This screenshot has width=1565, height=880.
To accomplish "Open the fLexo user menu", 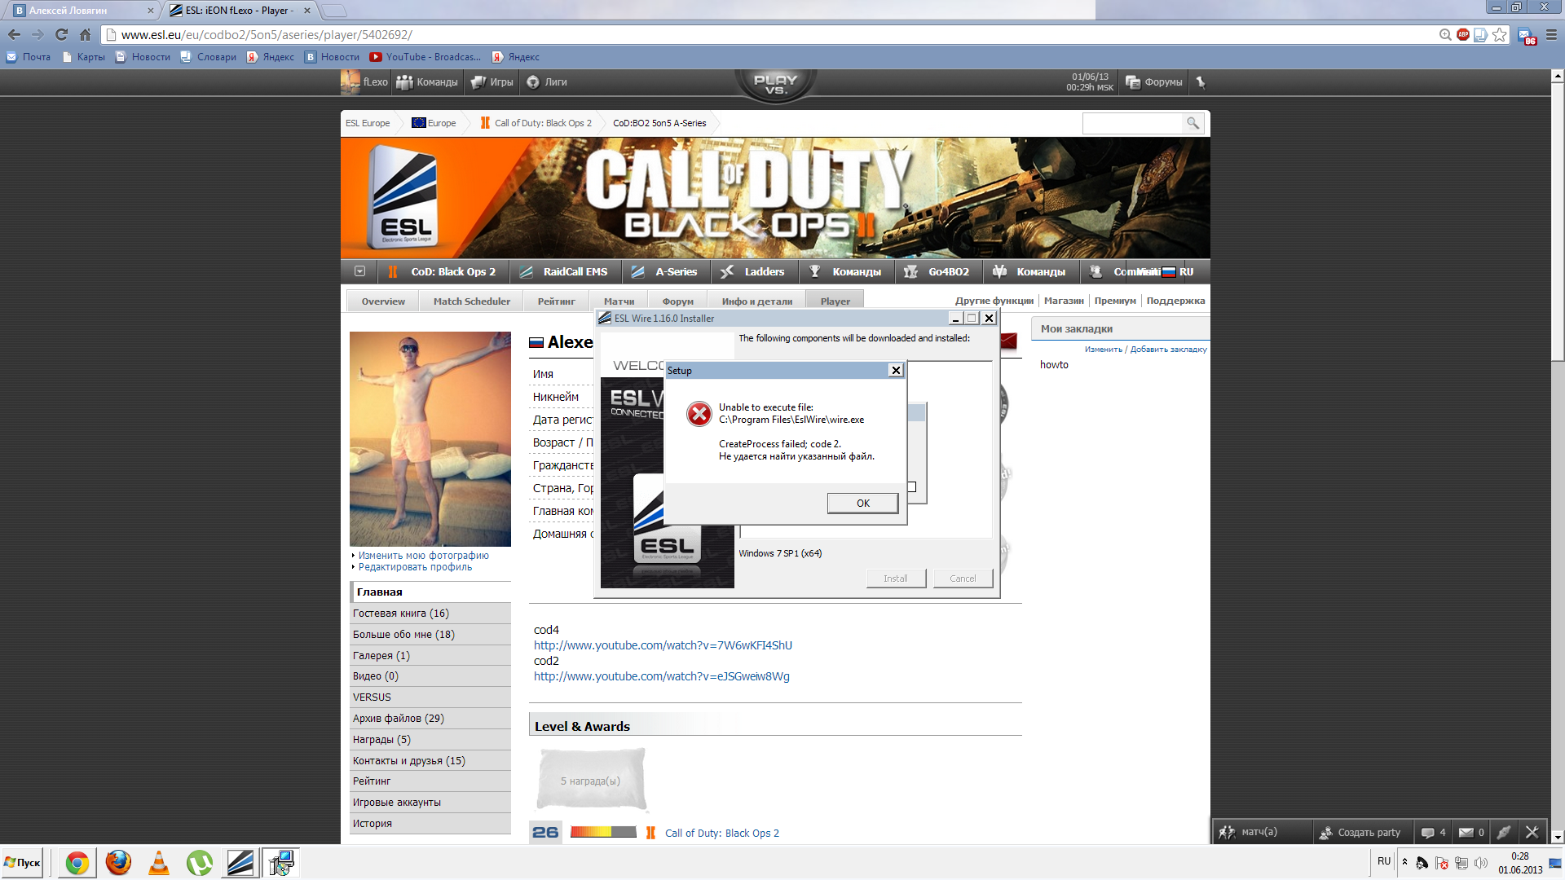I will pos(365,82).
